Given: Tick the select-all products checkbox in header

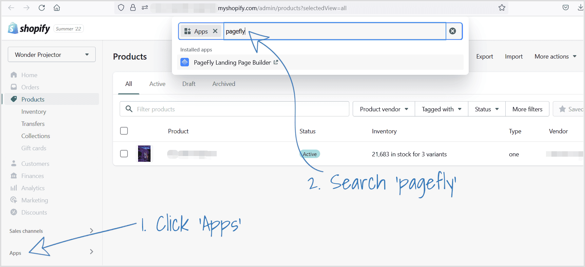Looking at the screenshot, I should pyautogui.click(x=124, y=131).
